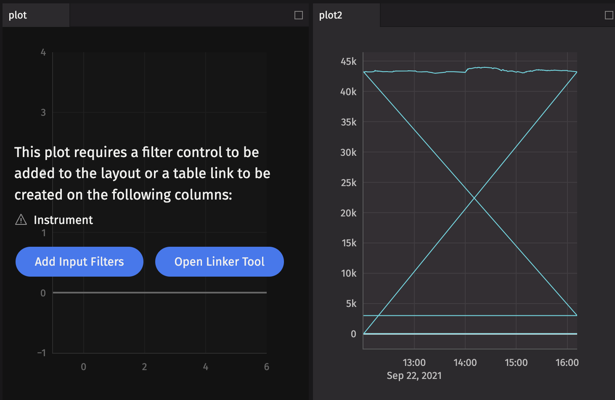Click the warning triangle next to Instrument
Screen dimensions: 615x400
pyautogui.click(x=21, y=219)
